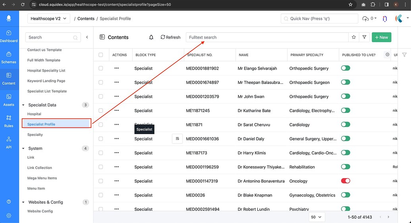411x223 pixels.
Task: Select Specialty schema
Action: pos(35,135)
